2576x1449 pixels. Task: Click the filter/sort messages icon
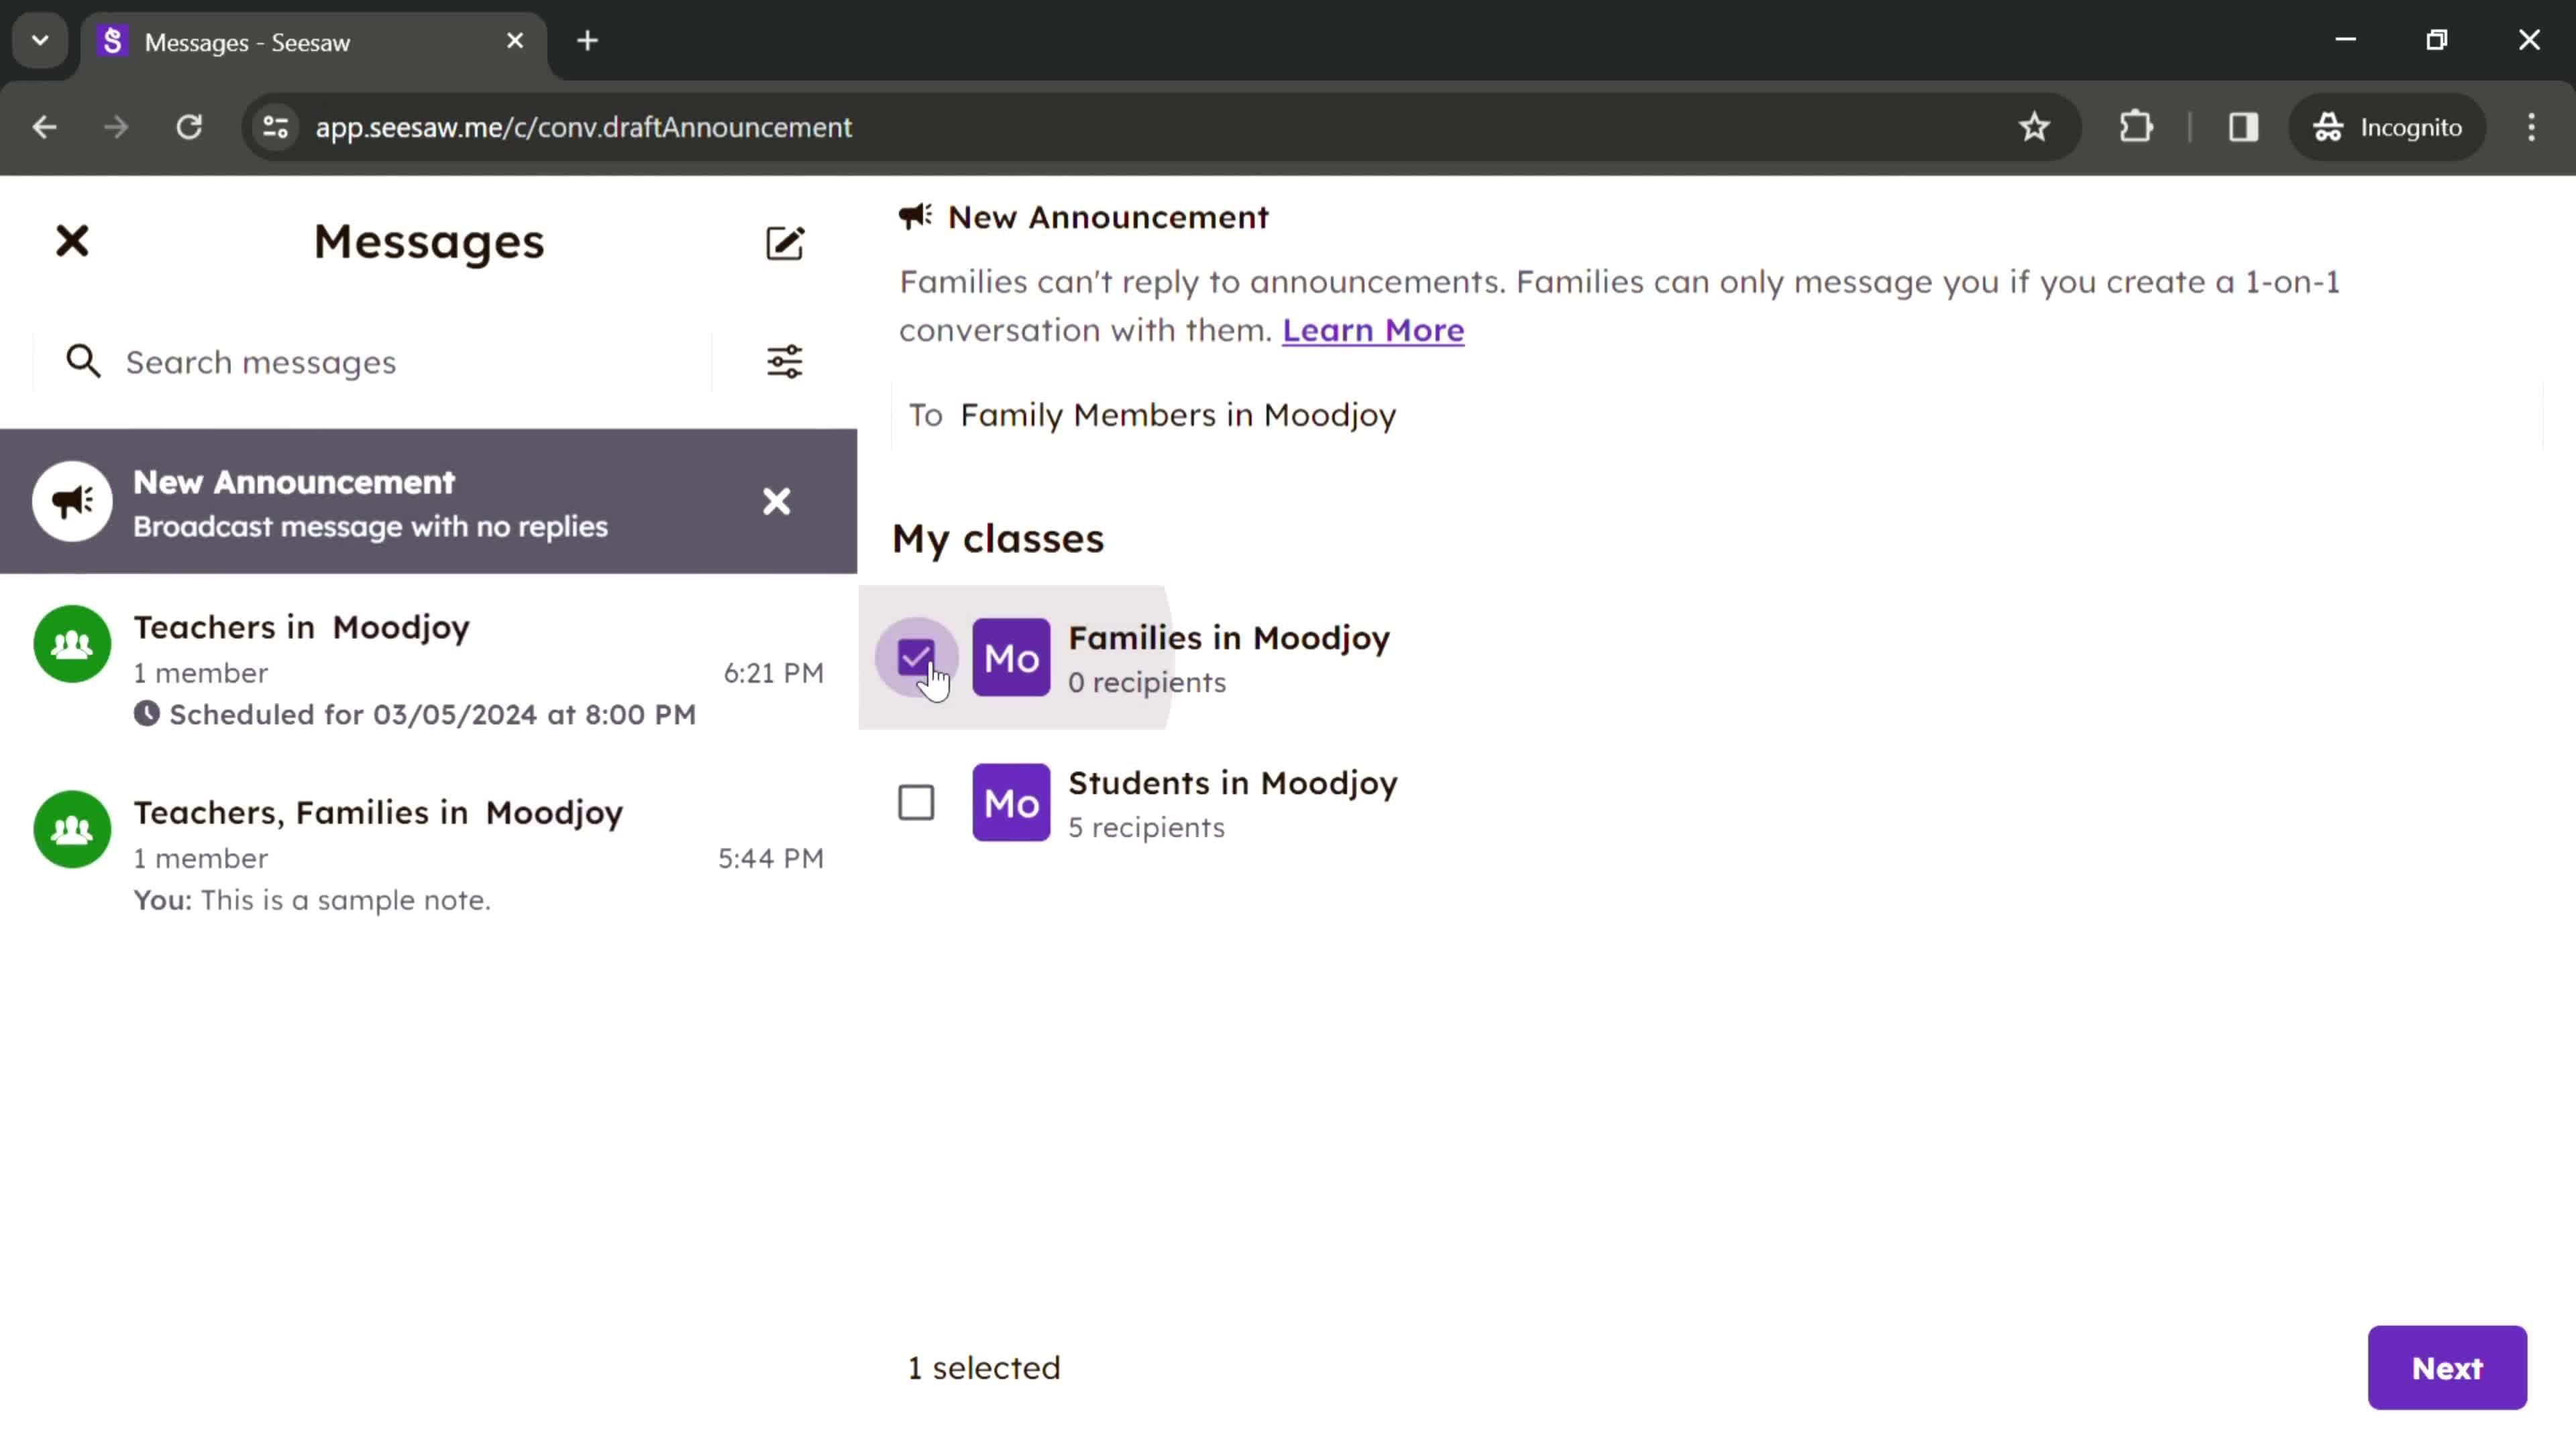(786, 361)
